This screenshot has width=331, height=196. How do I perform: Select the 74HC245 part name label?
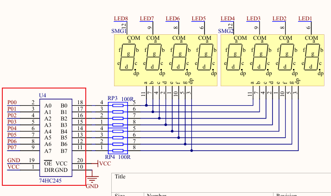[50, 181]
